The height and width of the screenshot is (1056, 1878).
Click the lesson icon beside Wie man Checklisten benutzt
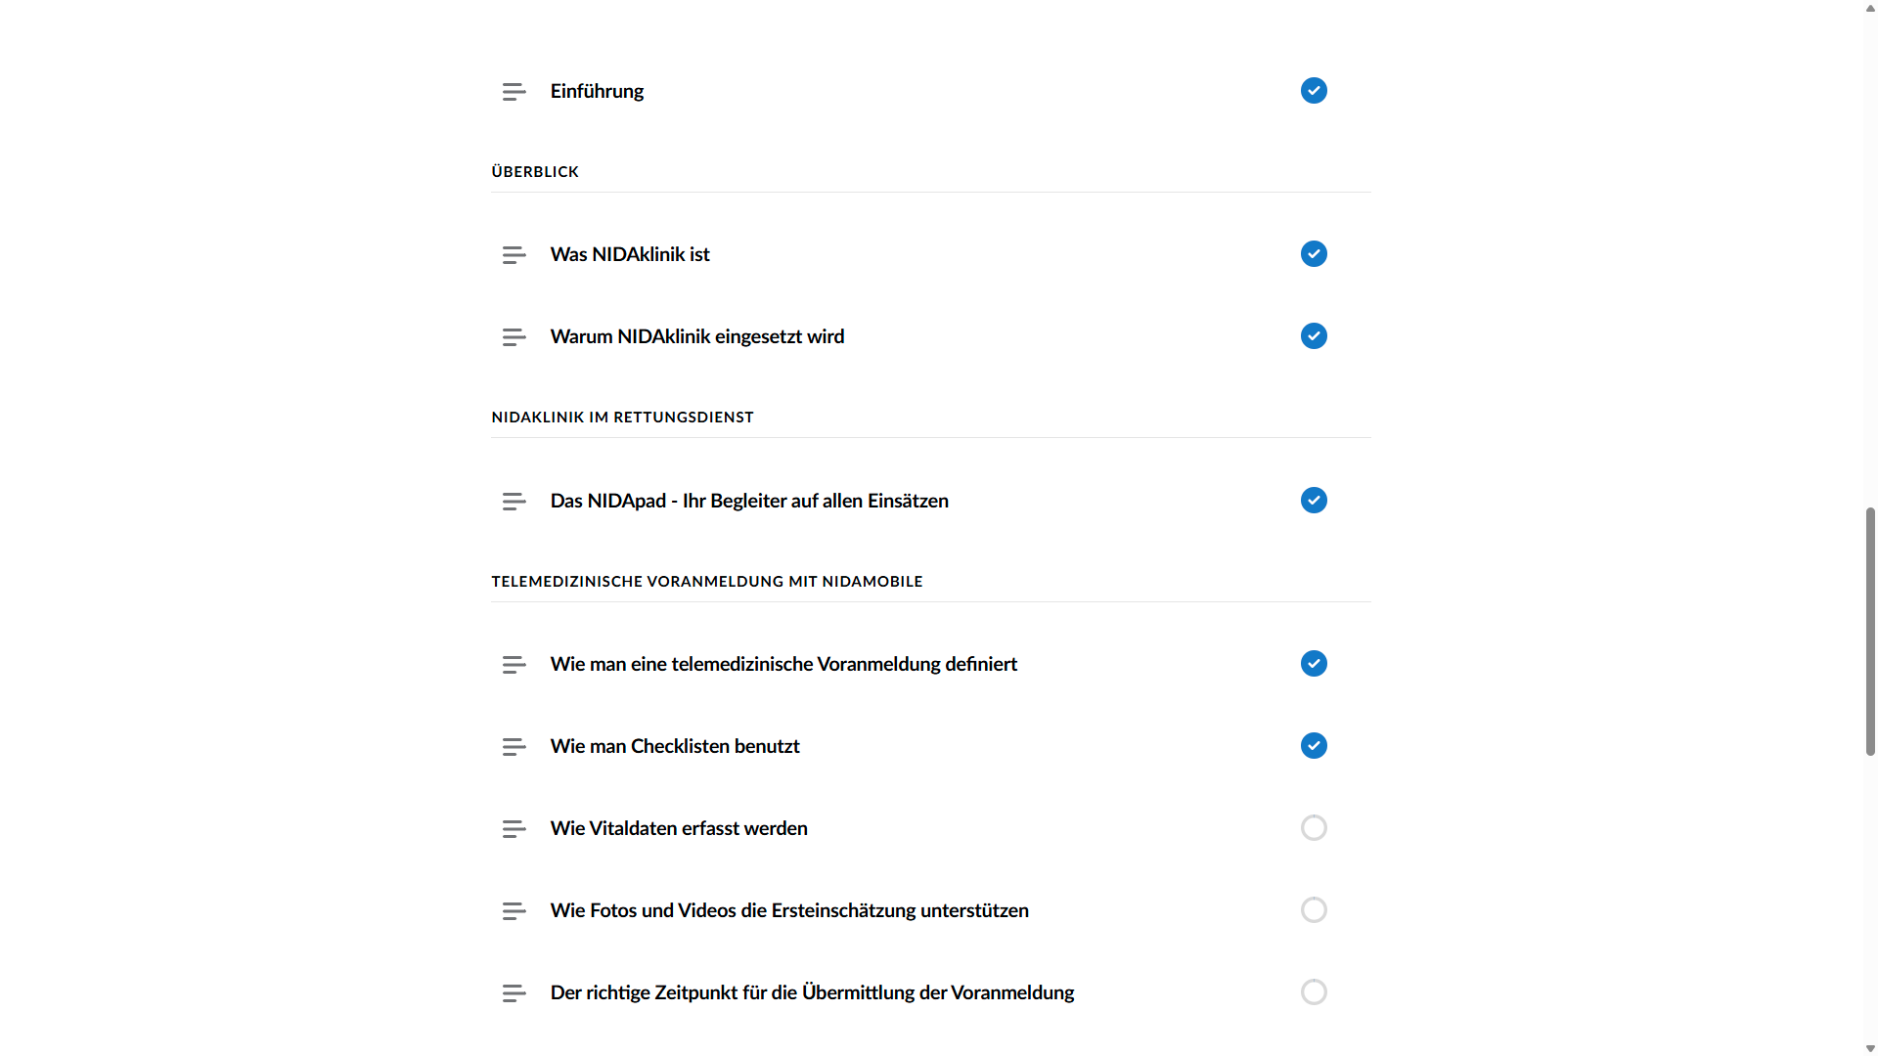pos(514,747)
